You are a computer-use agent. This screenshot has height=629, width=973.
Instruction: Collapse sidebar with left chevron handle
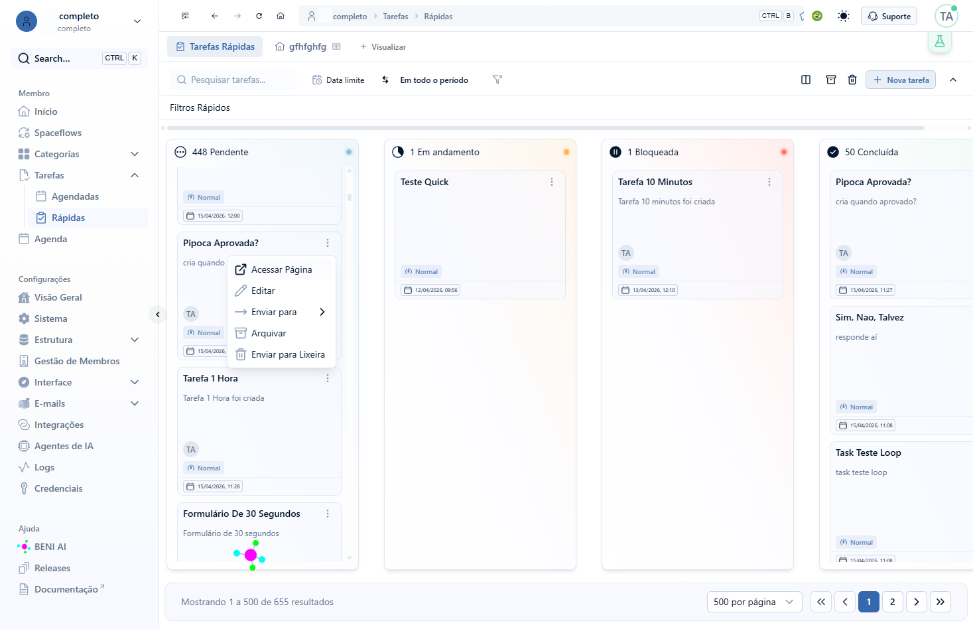coord(158,314)
